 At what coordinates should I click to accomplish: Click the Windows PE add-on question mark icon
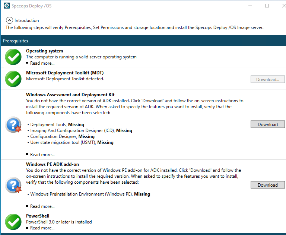pyautogui.click(x=13, y=185)
